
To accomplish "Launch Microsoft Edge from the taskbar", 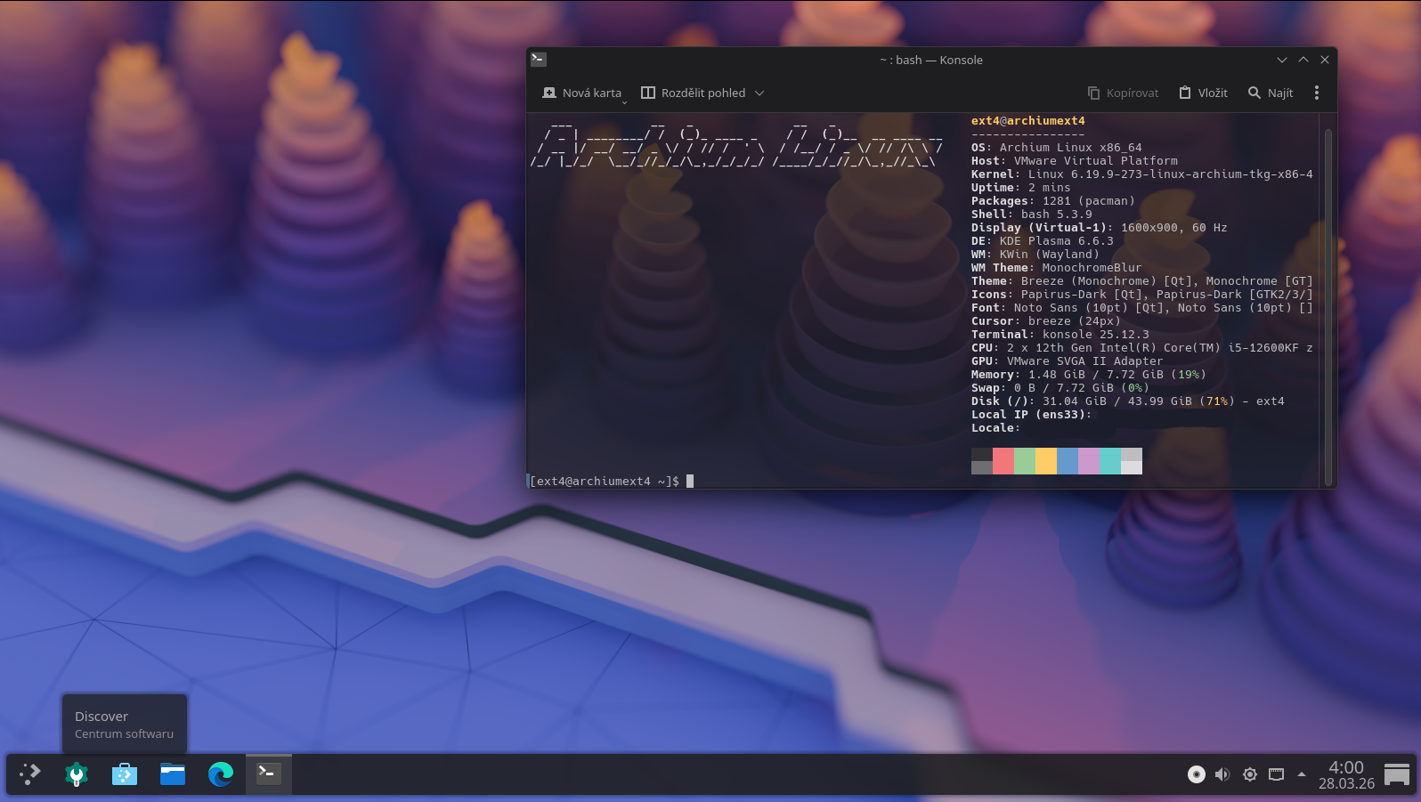I will (221, 774).
